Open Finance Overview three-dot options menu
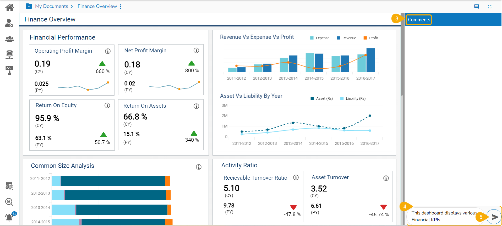 click(121, 6)
